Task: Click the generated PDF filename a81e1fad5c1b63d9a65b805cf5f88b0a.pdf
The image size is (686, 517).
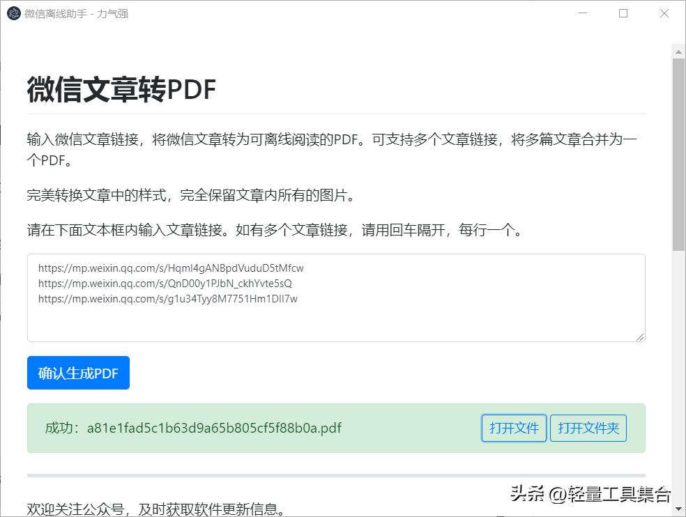Action: (213, 428)
